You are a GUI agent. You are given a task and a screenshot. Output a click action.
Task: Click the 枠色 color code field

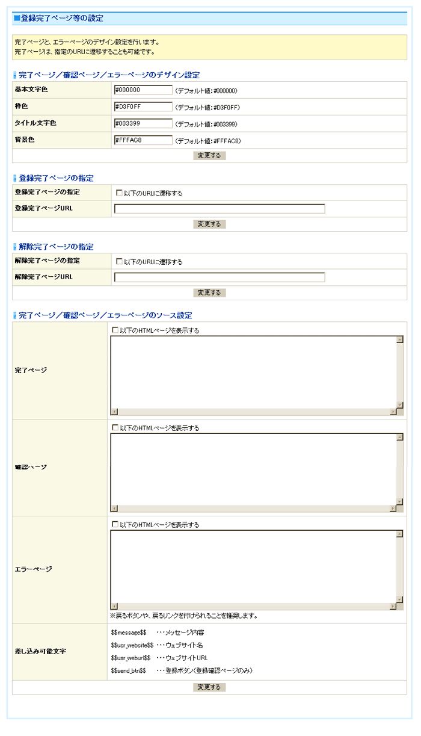click(143, 107)
